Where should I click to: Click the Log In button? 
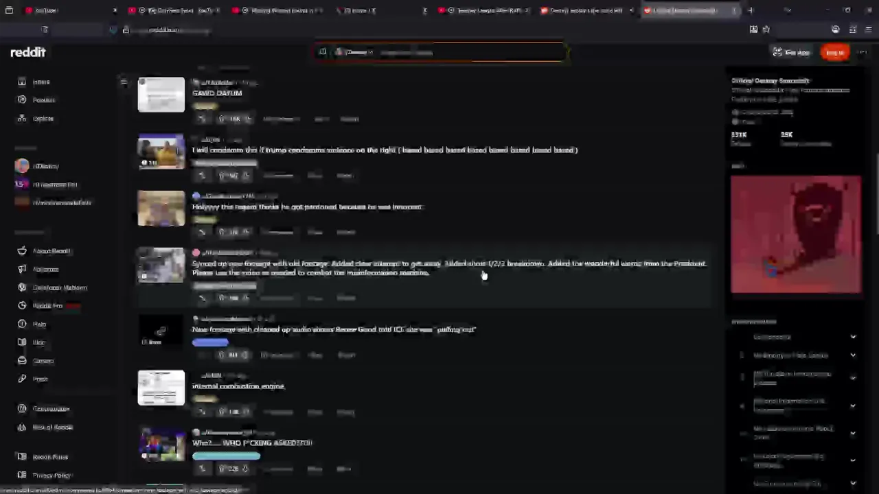(x=835, y=52)
